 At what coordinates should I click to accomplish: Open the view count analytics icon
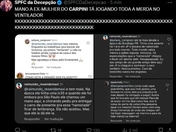125,130
